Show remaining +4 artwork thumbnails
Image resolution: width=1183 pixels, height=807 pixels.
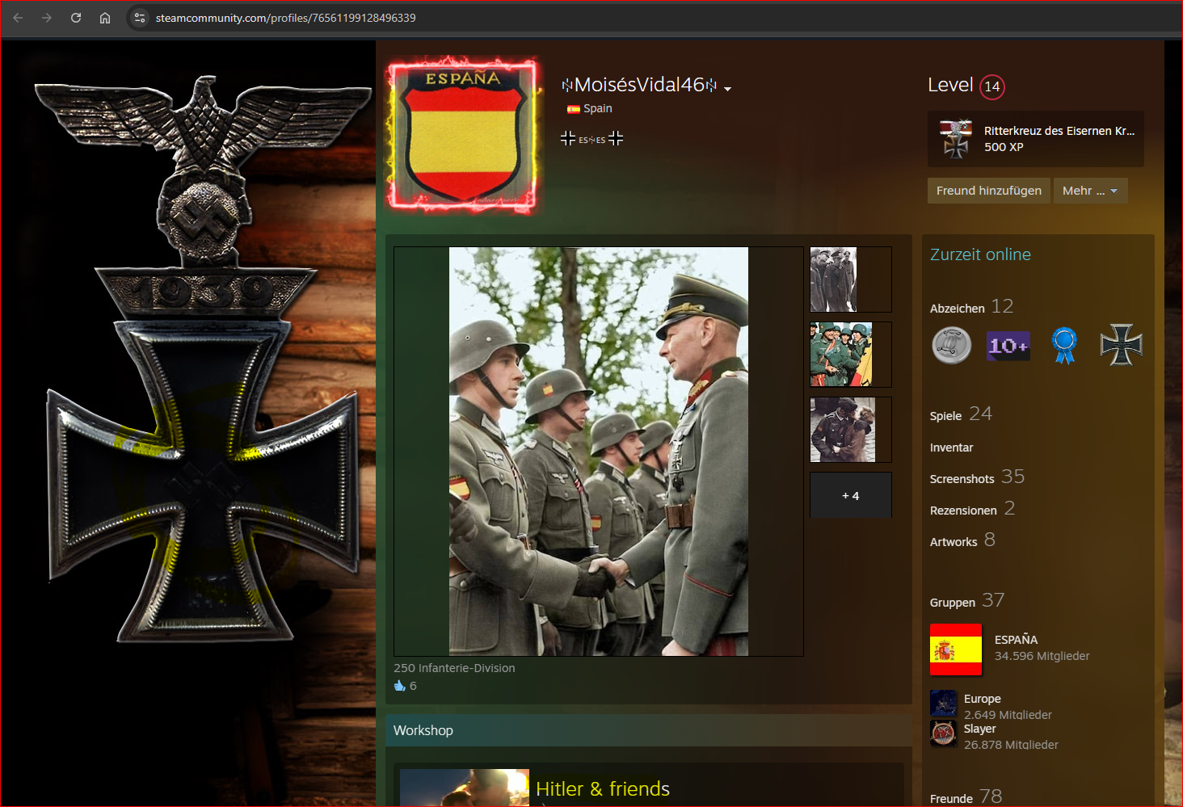point(850,495)
